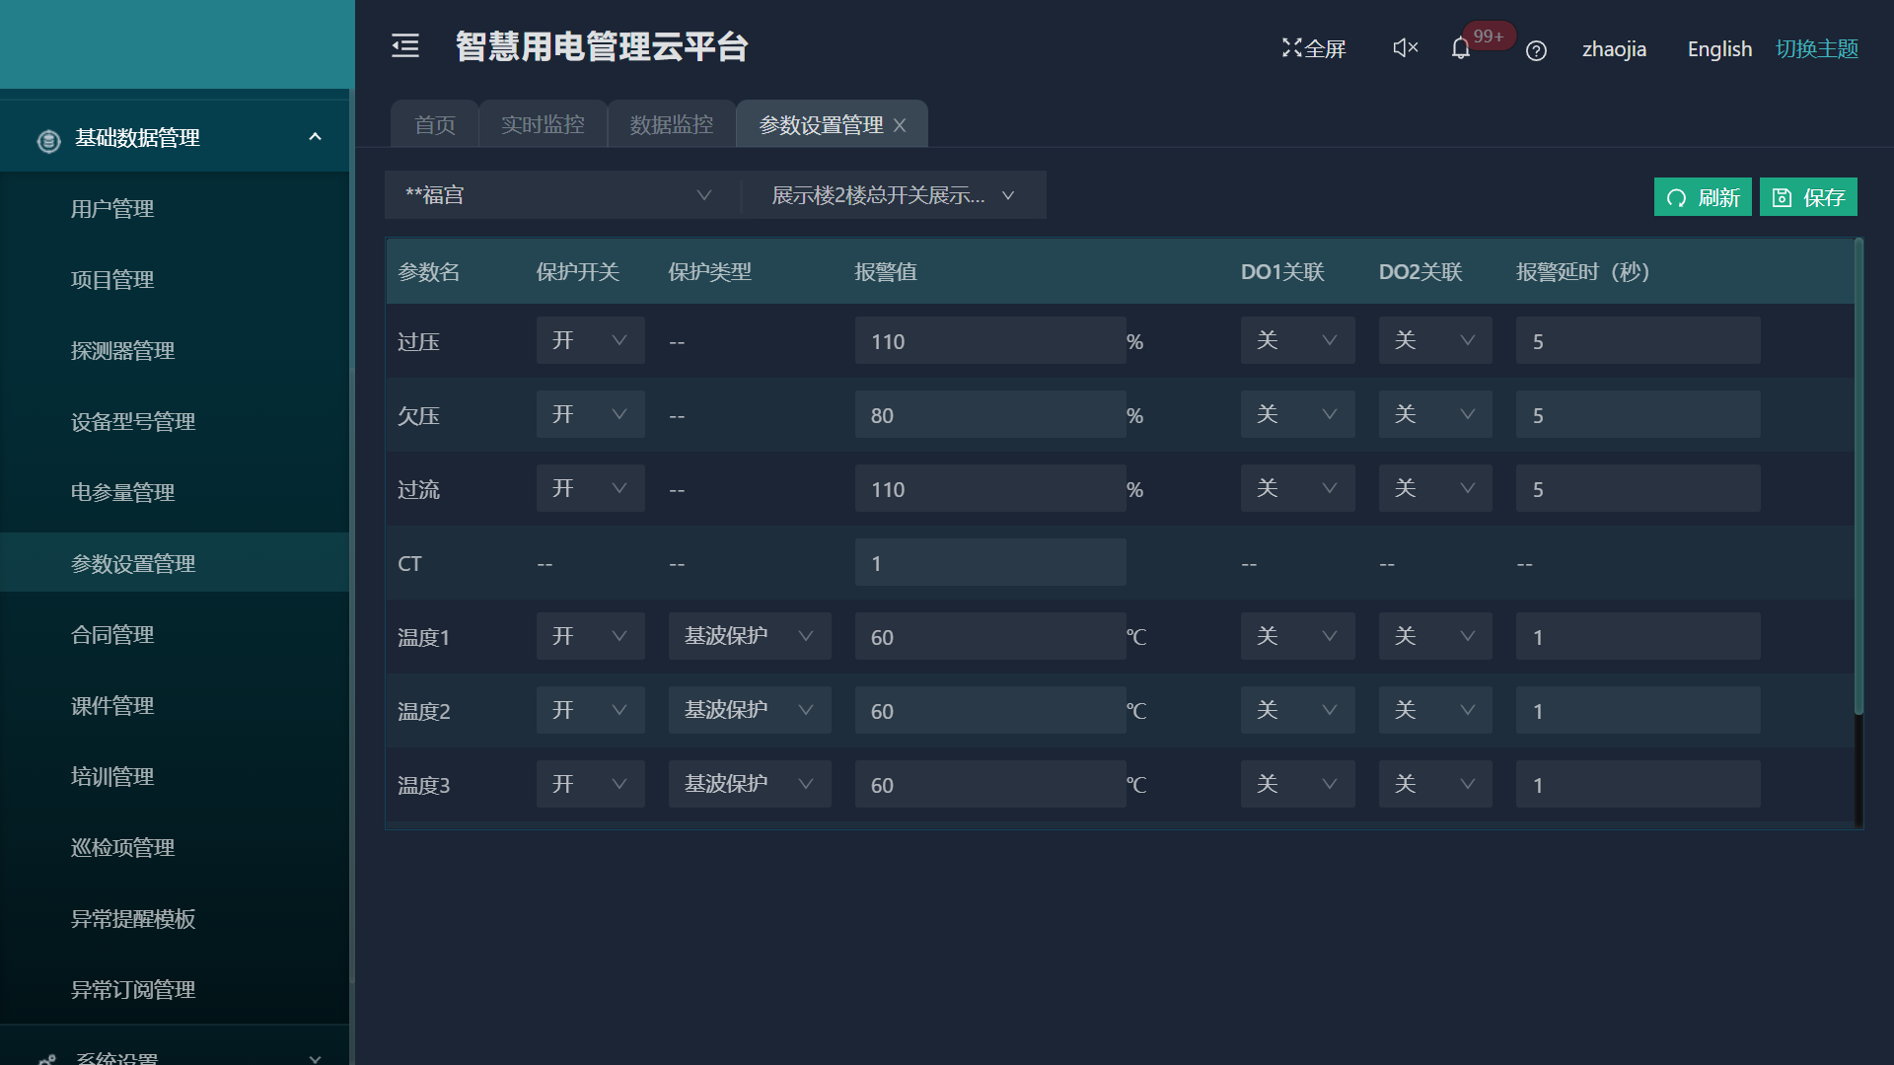Click the 保存 save button
This screenshot has width=1894, height=1065.
click(1808, 197)
